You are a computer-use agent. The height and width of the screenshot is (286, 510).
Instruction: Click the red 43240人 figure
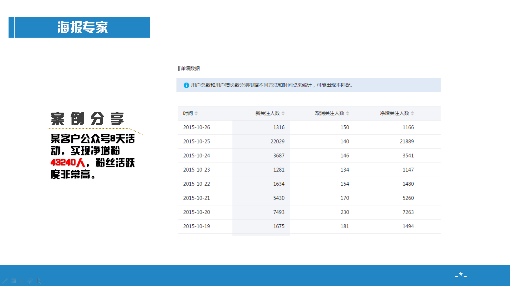click(x=68, y=162)
